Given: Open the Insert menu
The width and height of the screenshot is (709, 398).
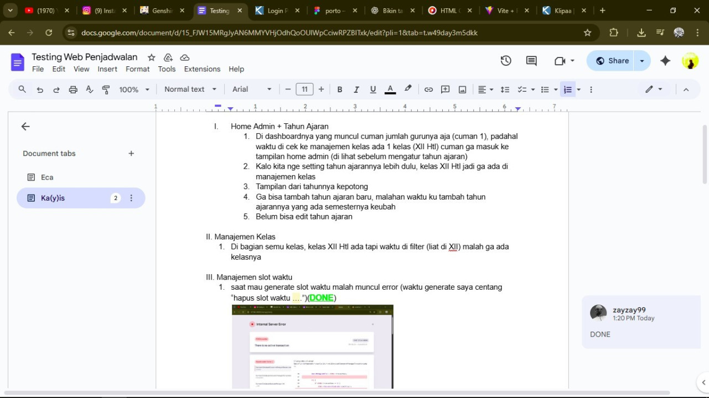Looking at the screenshot, I should [x=107, y=69].
